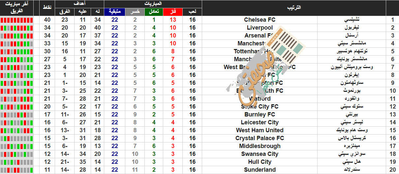
Task: Click the 'الفرق' goal difference header
Action: pyautogui.click(x=65, y=12)
